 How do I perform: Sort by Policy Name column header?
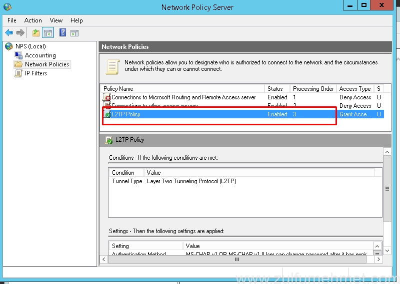click(x=182, y=89)
